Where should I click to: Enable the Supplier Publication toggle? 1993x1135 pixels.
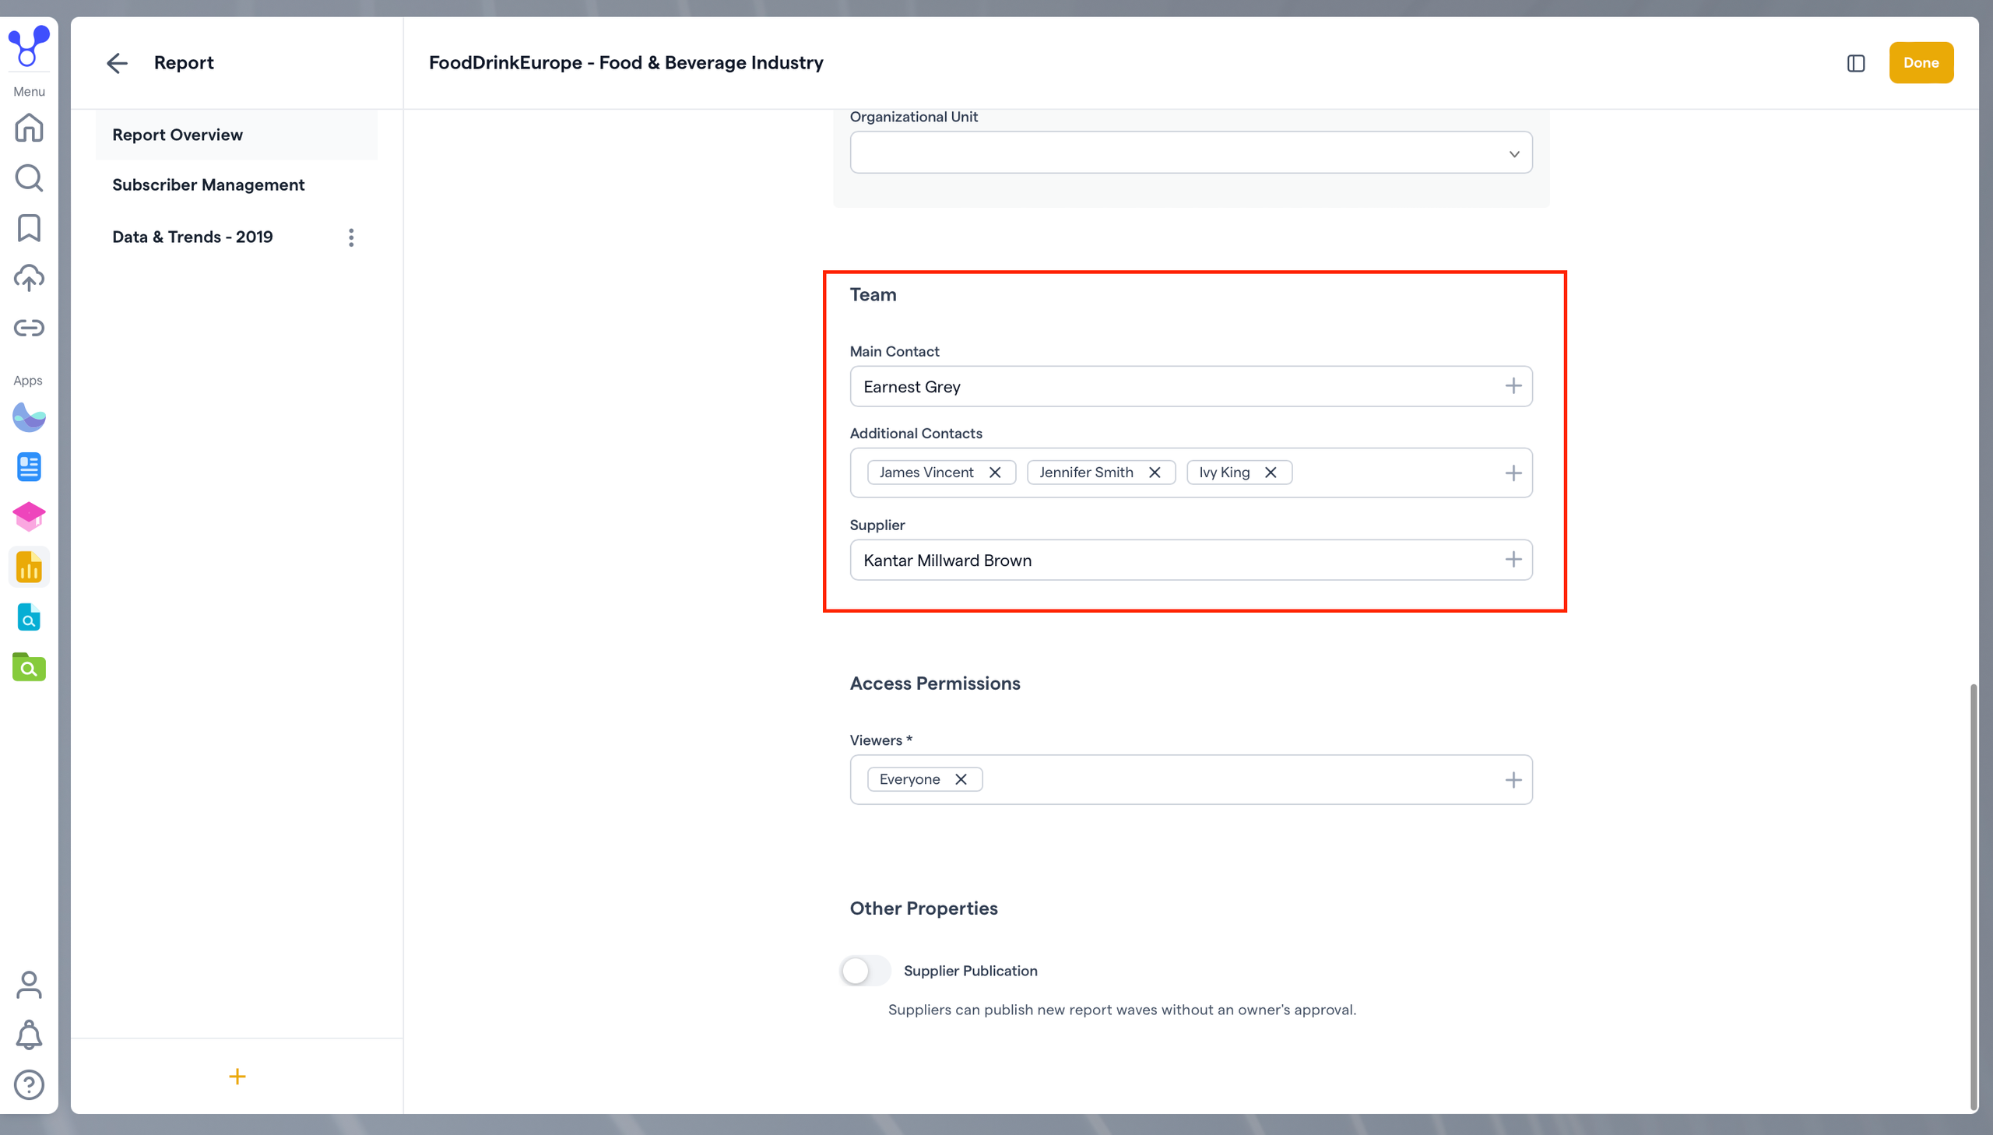[x=864, y=971]
